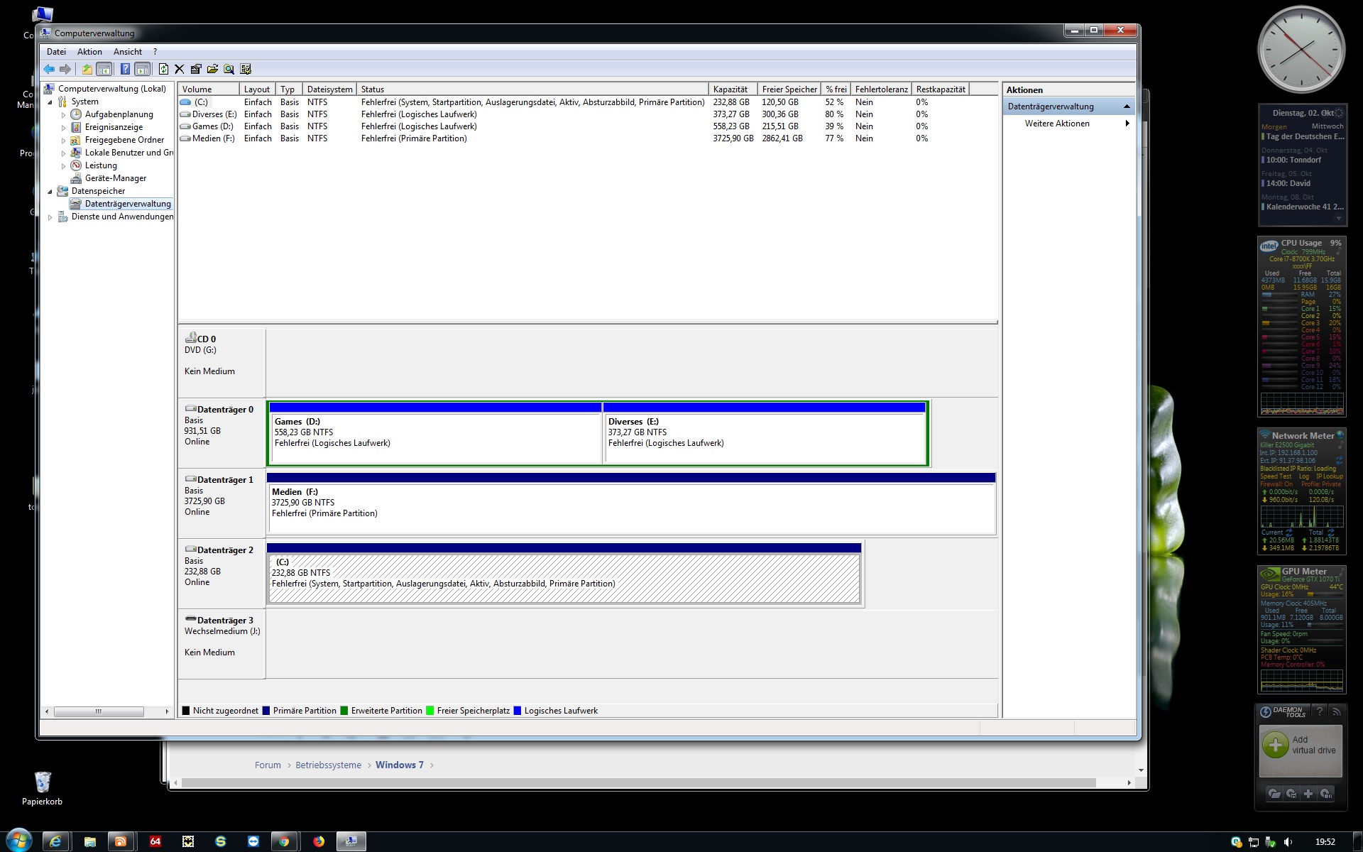This screenshot has height=852, width=1363.
Task: Expand the Weitere Aktionen submenu arrow
Action: (x=1127, y=124)
